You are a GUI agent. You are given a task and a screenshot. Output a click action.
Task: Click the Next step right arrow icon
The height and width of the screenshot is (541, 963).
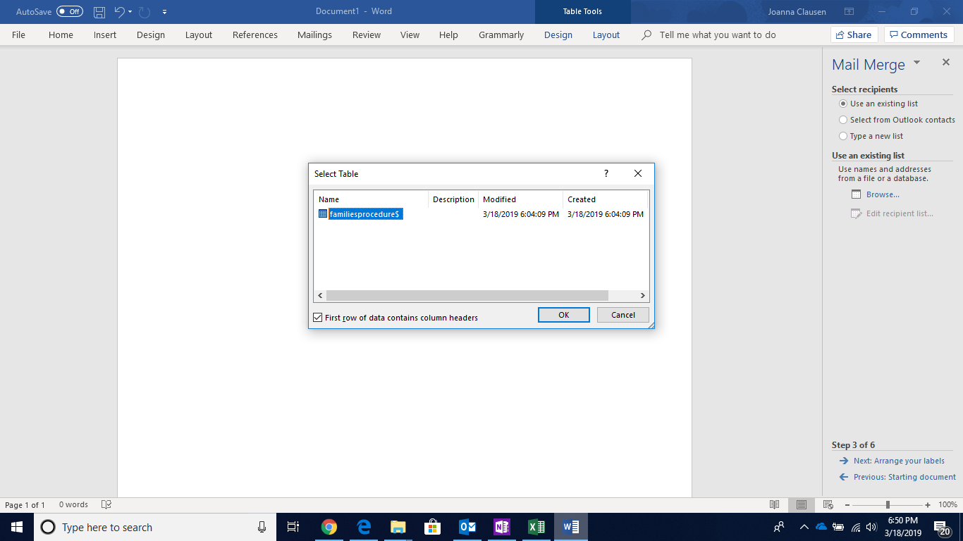click(844, 461)
